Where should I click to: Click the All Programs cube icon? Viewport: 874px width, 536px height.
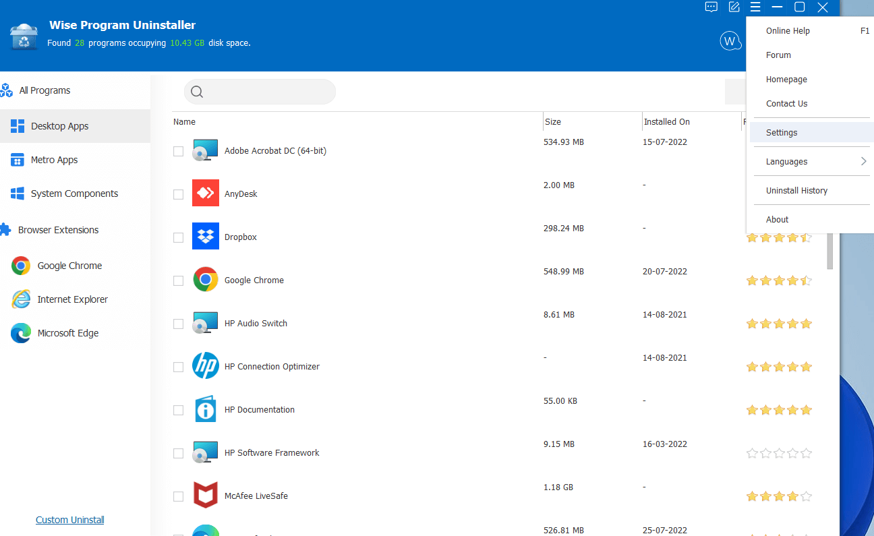pyautogui.click(x=7, y=90)
